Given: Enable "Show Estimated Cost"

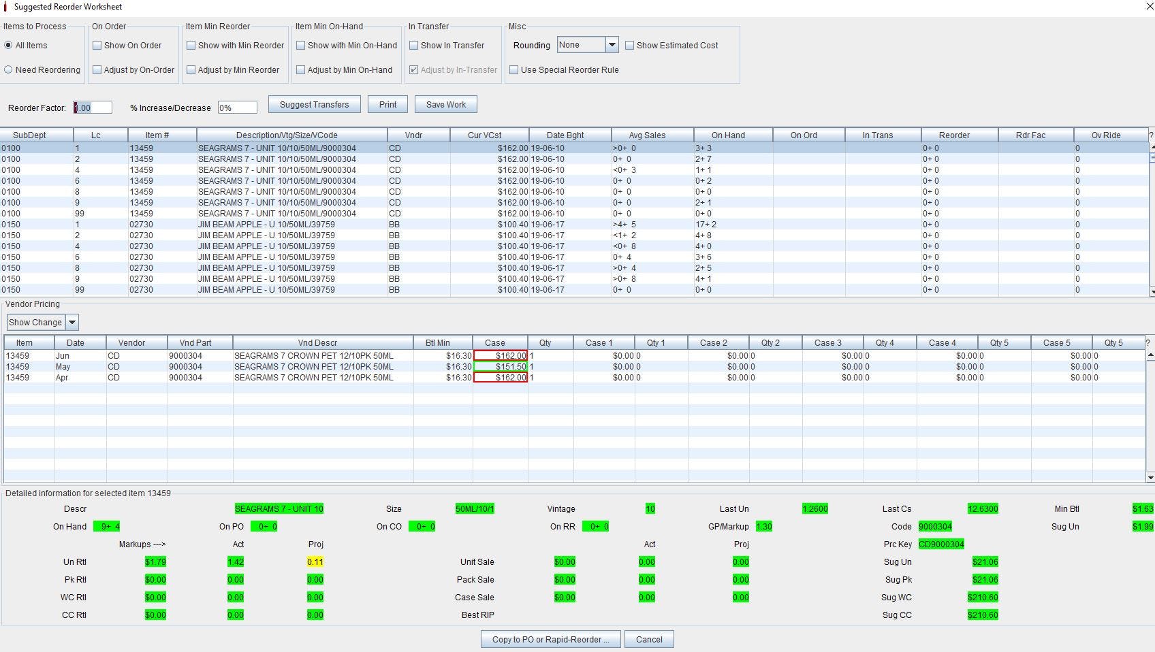Looking at the screenshot, I should (x=630, y=45).
